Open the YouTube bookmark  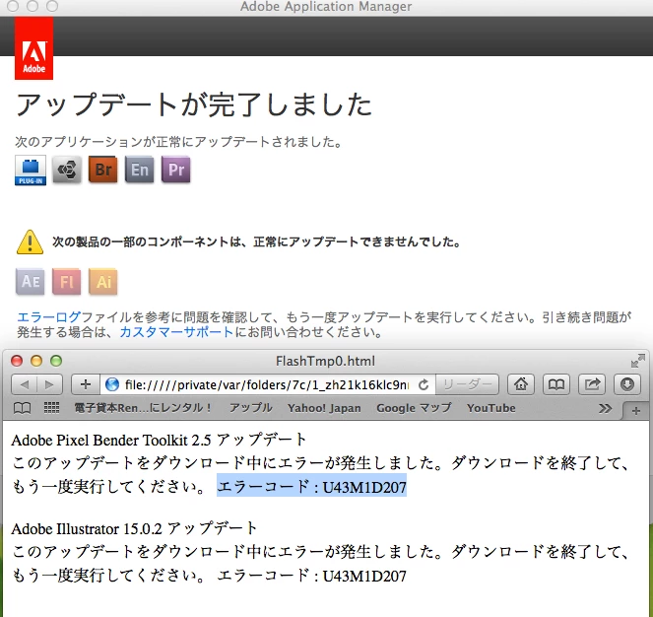pyautogui.click(x=491, y=408)
